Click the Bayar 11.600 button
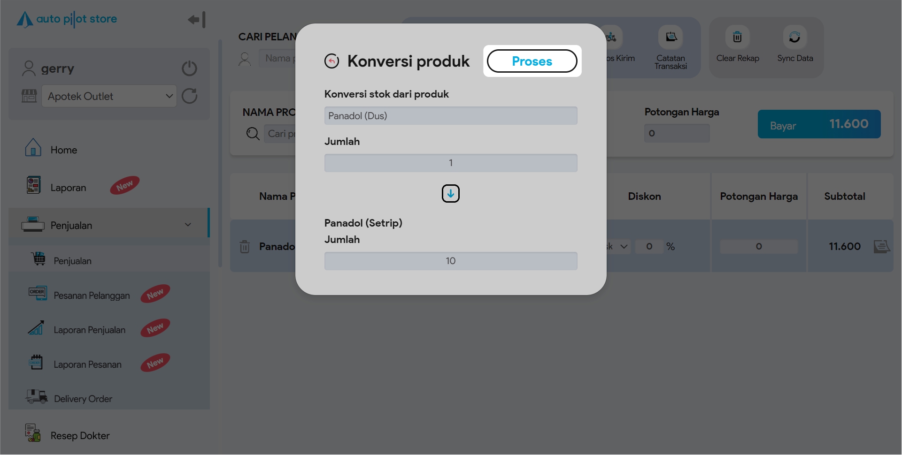This screenshot has width=902, height=455. pos(819,124)
